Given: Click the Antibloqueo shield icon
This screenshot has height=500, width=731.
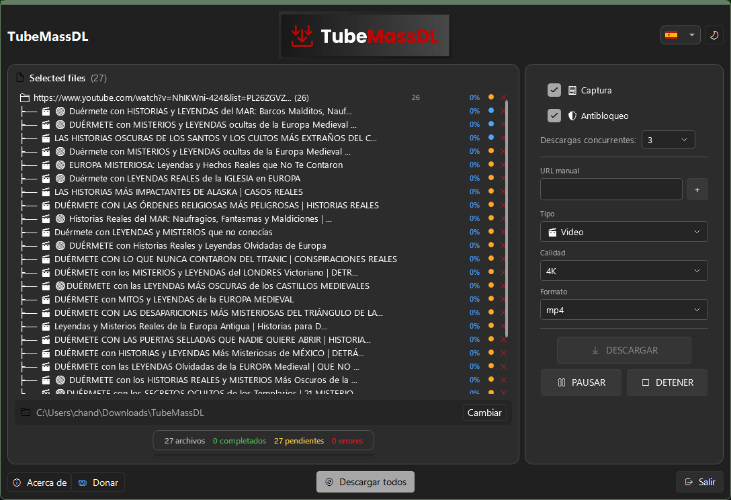Looking at the screenshot, I should (572, 116).
